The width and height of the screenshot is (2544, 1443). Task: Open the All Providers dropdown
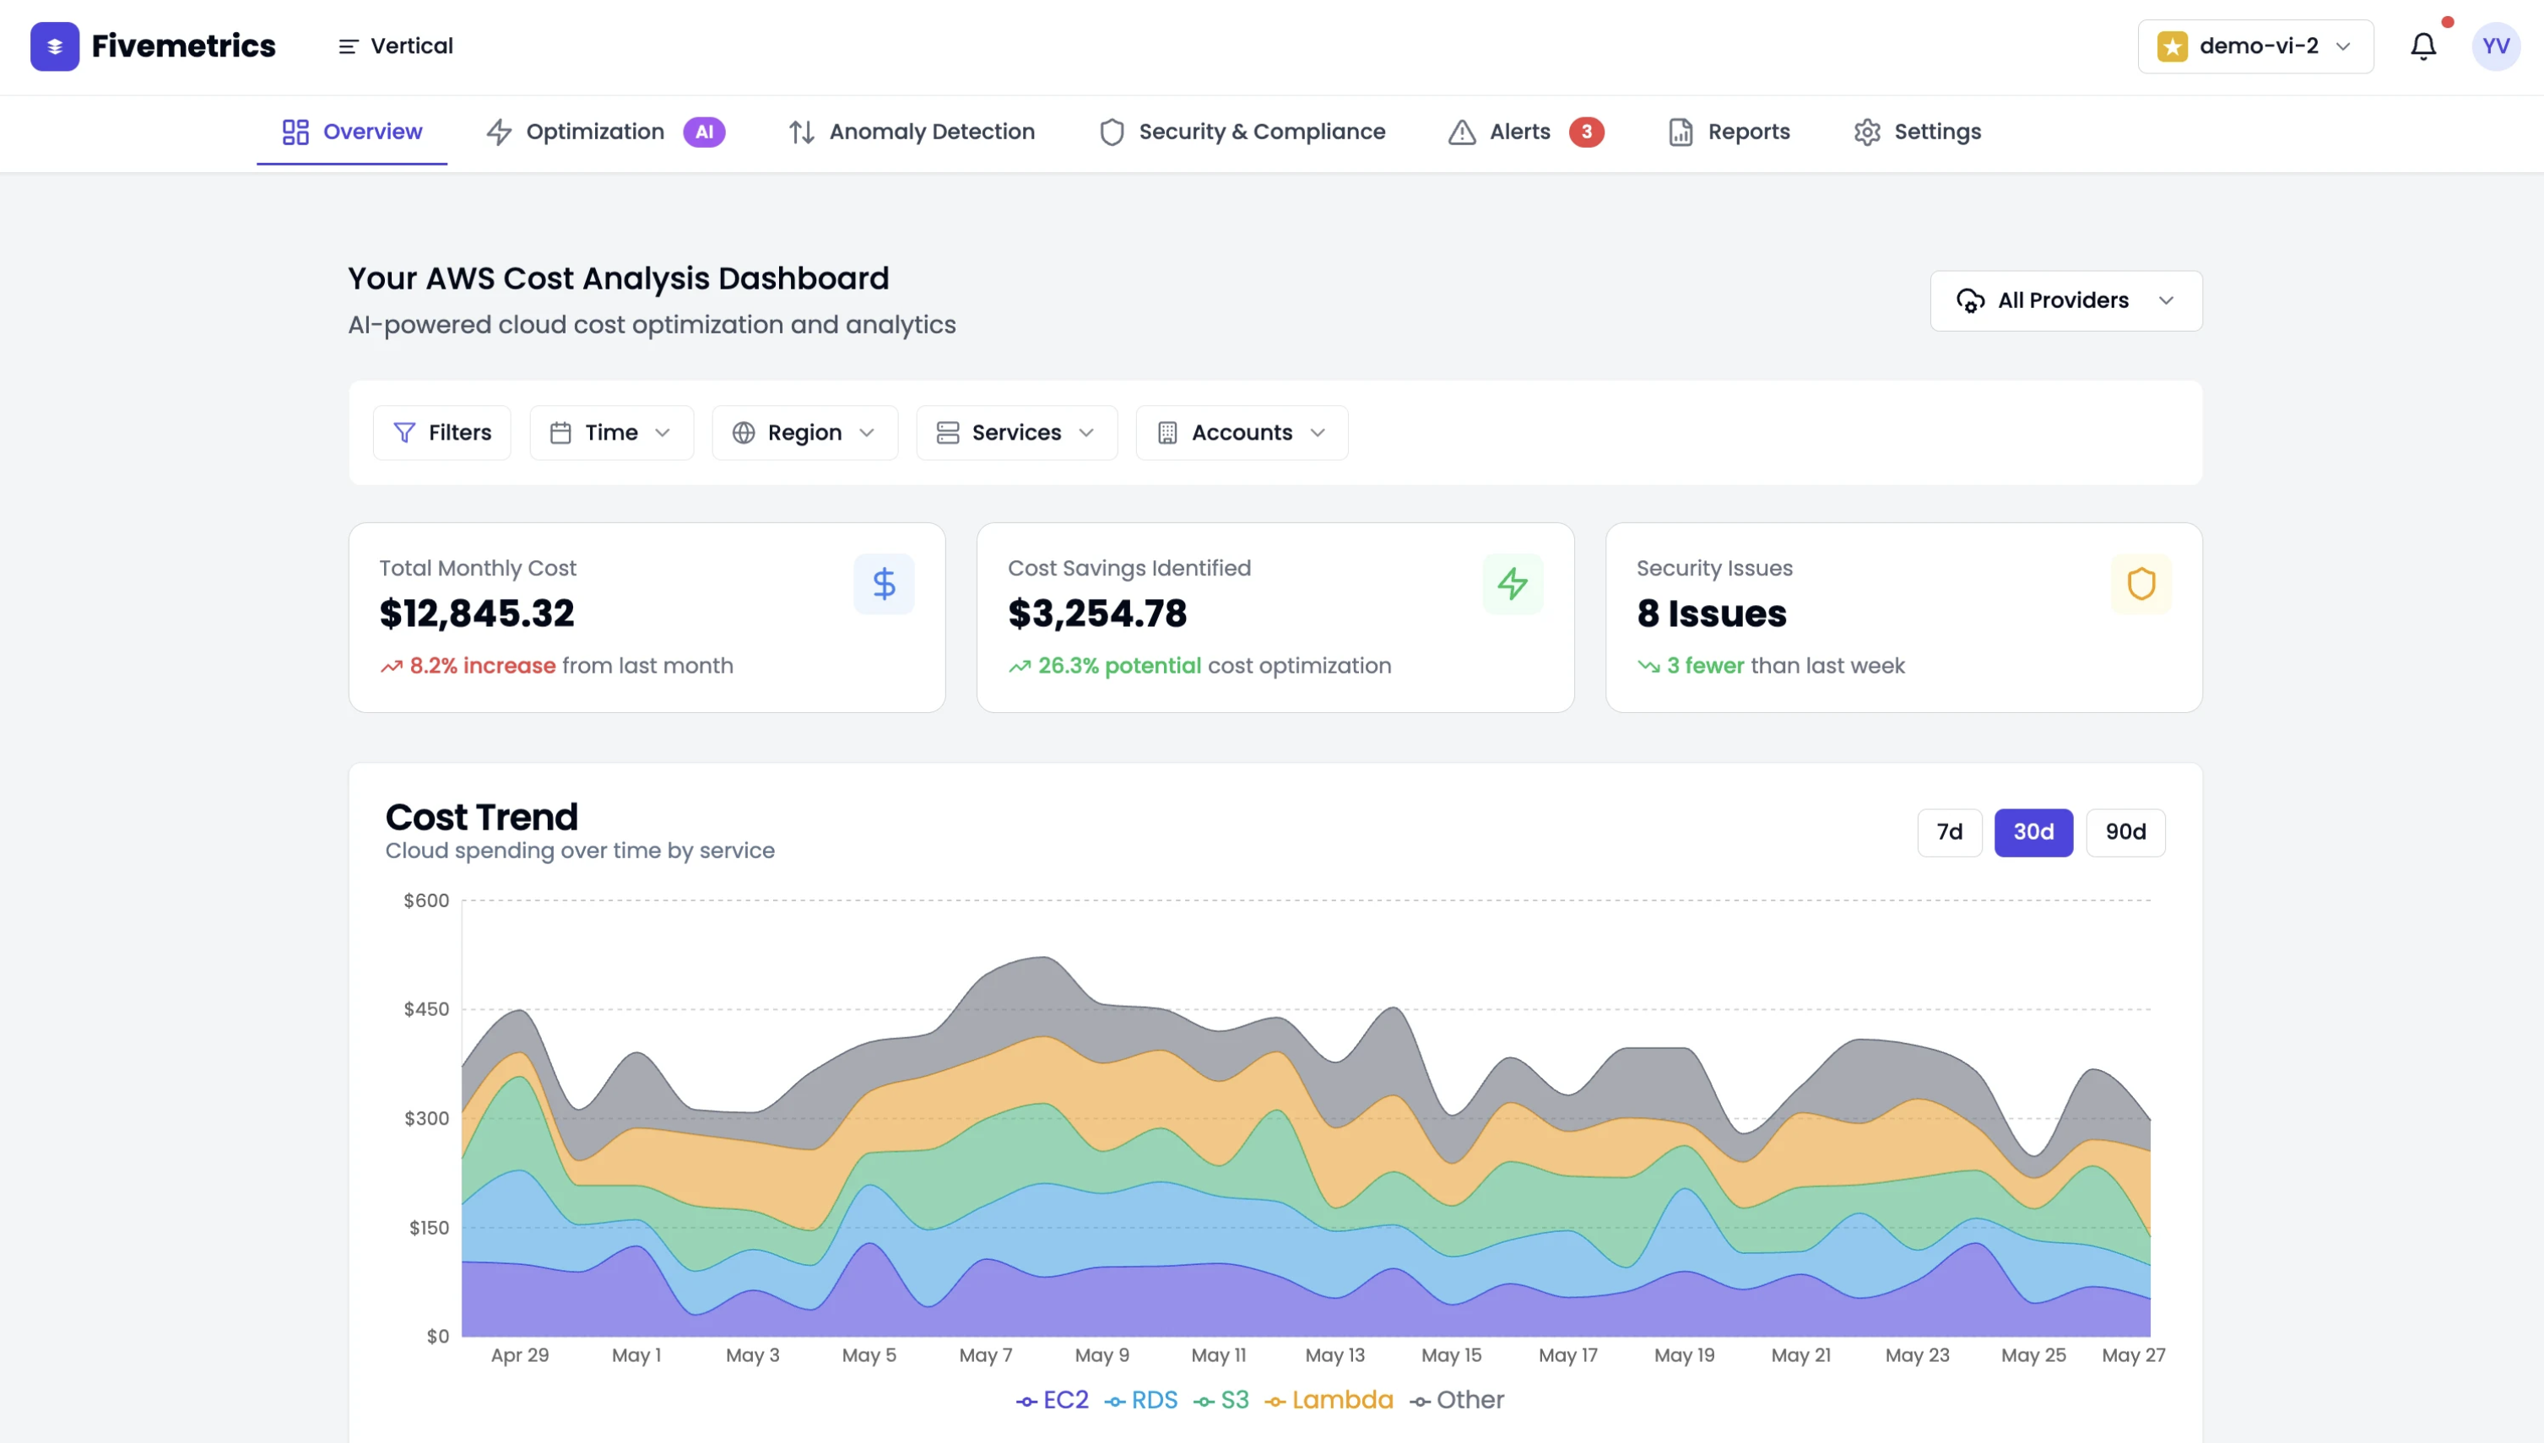click(x=2065, y=300)
